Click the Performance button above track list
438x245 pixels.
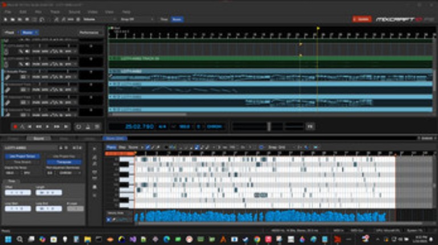[x=89, y=32]
